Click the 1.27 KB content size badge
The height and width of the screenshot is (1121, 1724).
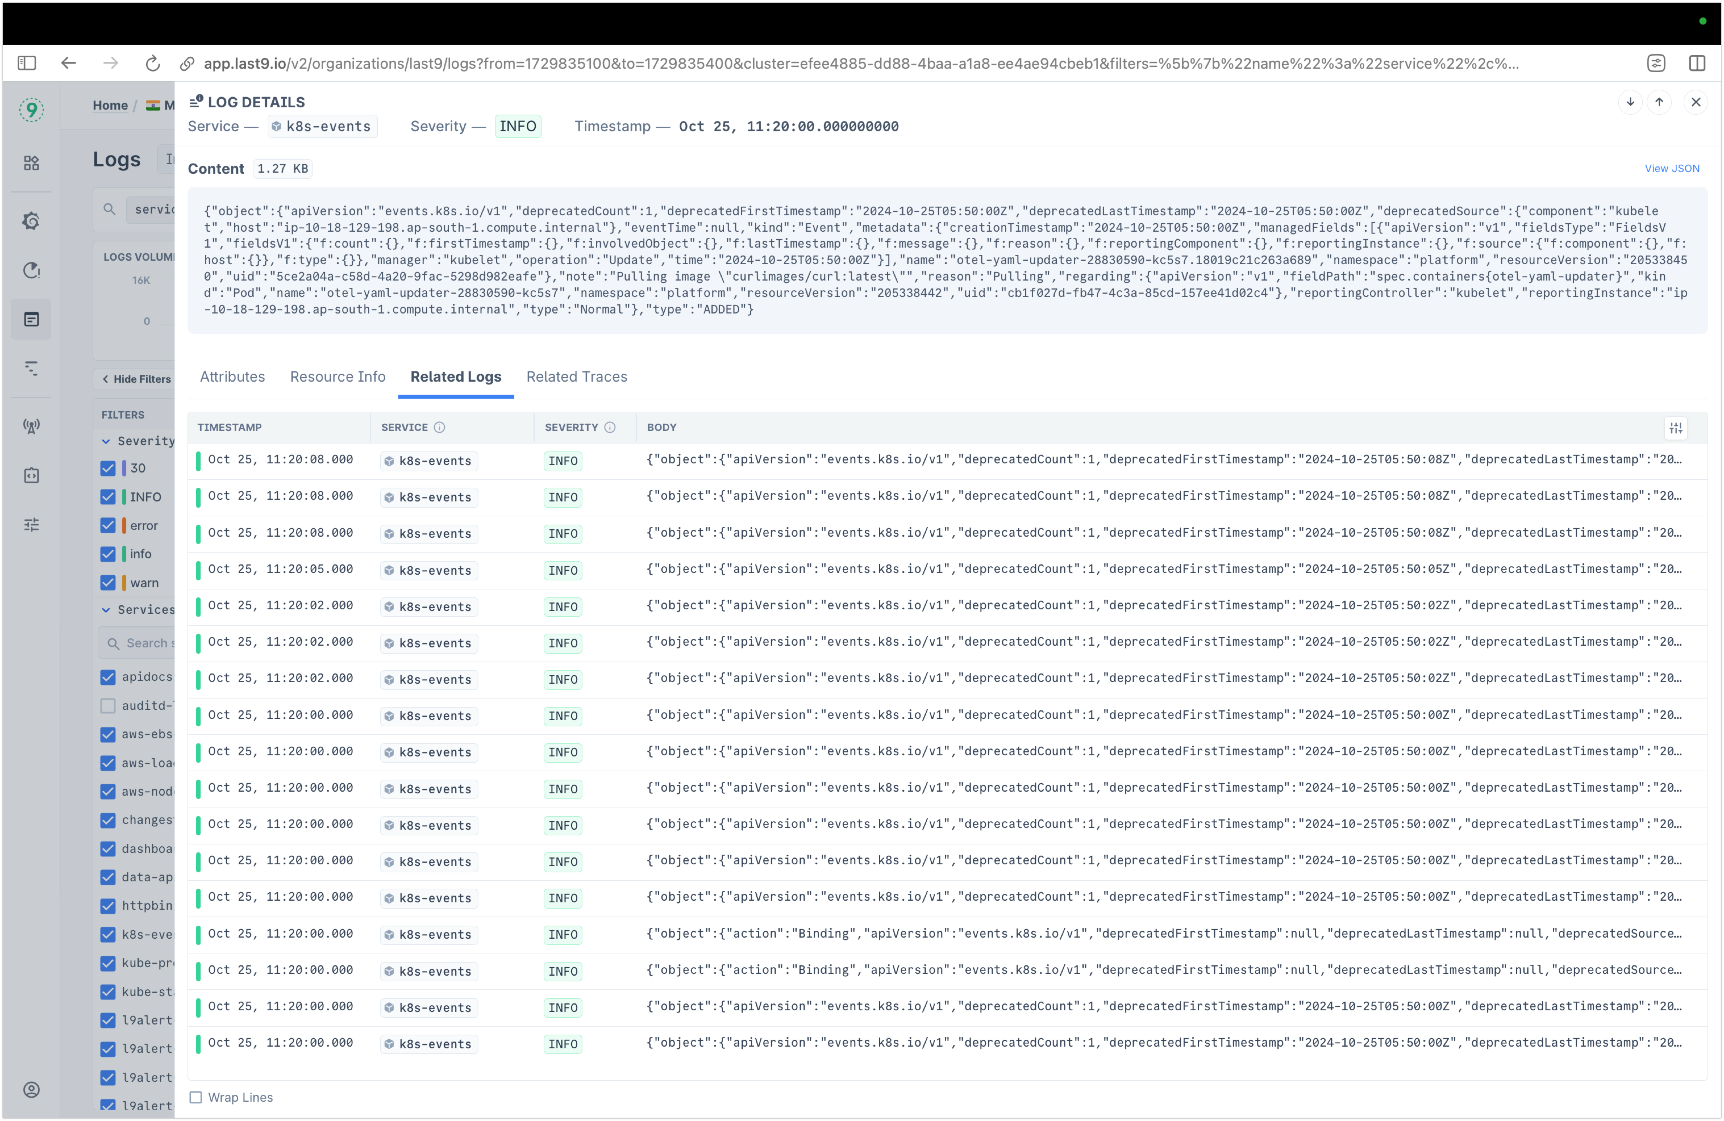[x=282, y=169]
